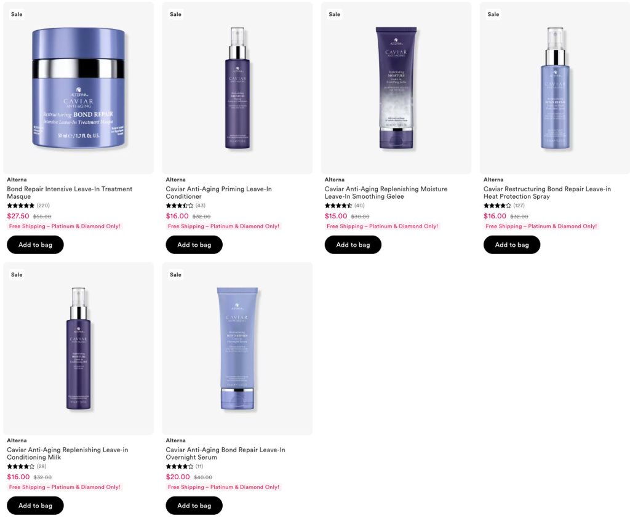Screen dimensions: 630x518
Task: View the dark purple gelee tube image
Action: (396, 88)
